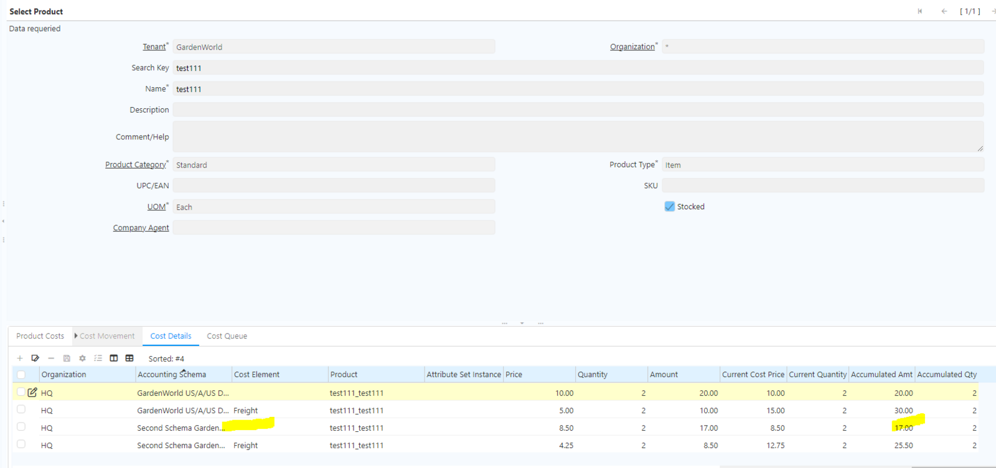Toggle the form view column layout icon
Viewport: 996px width, 468px height.
(x=114, y=358)
